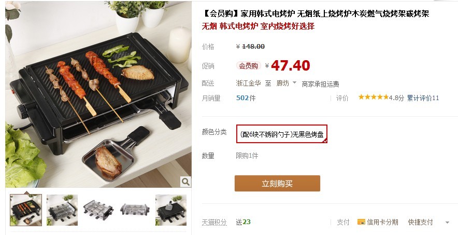
Task: Select the second thumbnail of the transparent grill
Action: coord(62,210)
